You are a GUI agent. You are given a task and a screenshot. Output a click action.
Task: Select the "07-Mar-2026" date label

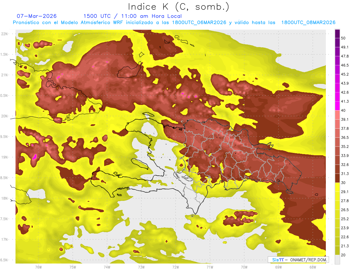click(x=37, y=16)
